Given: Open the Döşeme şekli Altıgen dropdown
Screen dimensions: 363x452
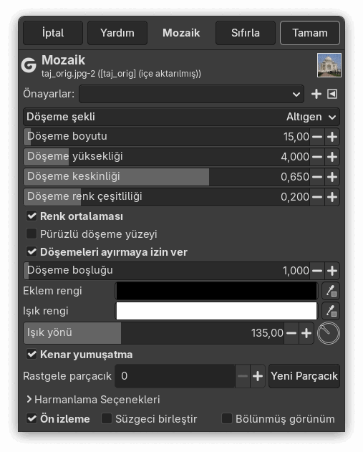Looking at the screenshot, I should tap(182, 117).
